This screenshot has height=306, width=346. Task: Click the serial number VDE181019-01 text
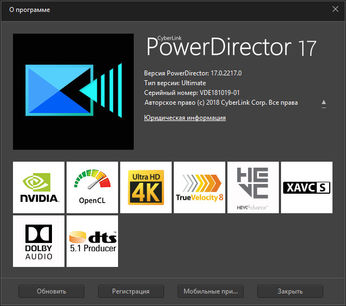192,93
